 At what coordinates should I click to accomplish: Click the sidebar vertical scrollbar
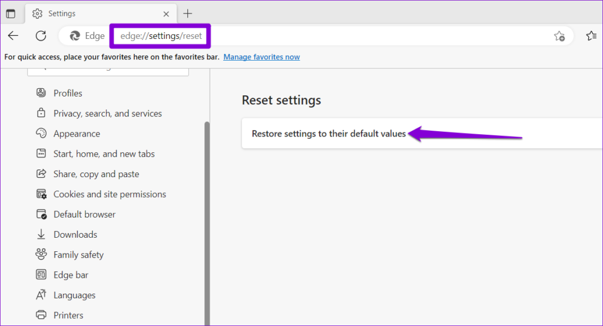tap(207, 224)
